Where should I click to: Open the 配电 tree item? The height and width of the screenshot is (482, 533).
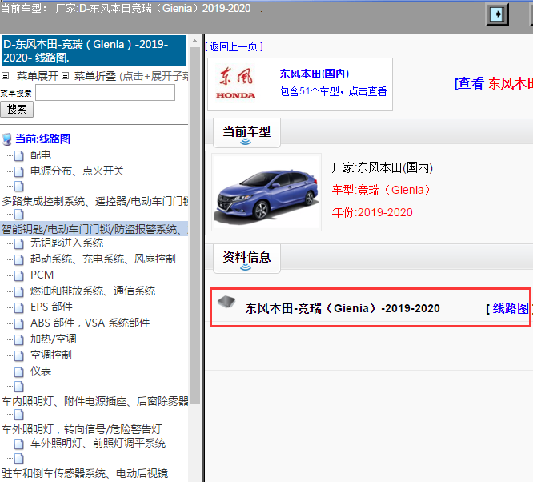click(x=41, y=155)
